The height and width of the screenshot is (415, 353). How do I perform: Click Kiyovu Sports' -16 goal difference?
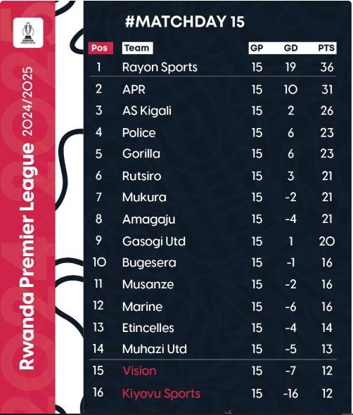(x=290, y=394)
